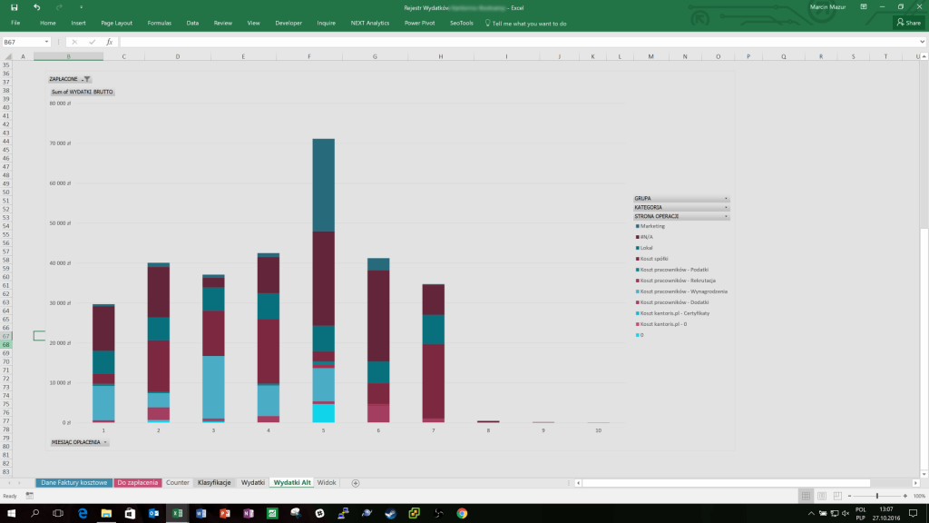Open the Dane Faktury kosztowe sheet
Image resolution: width=929 pixels, height=523 pixels.
(74, 482)
